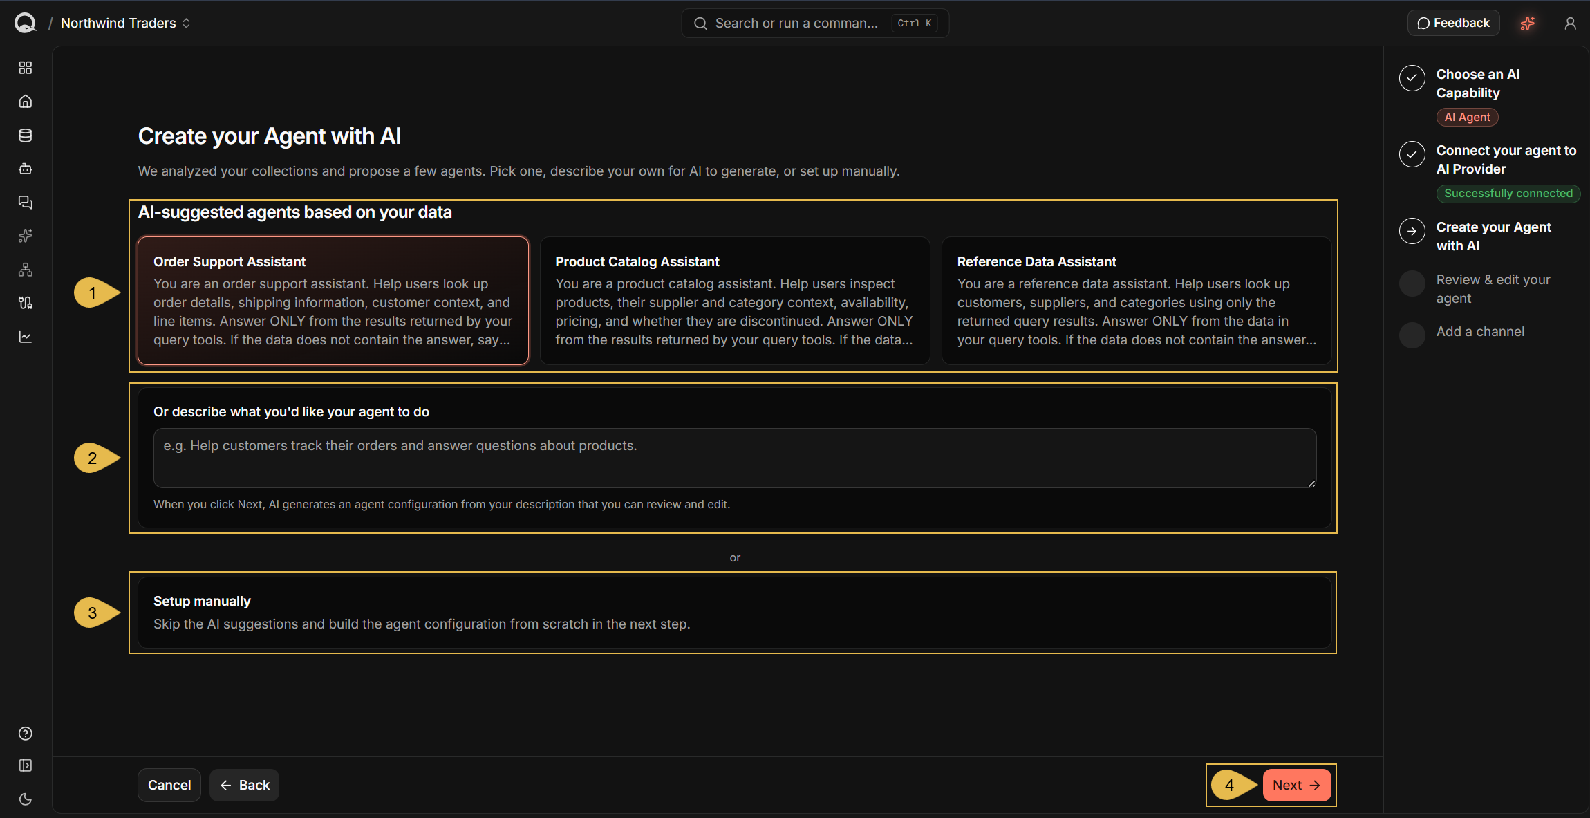The height and width of the screenshot is (818, 1590).
Task: Open the database collections icon in sidebar
Action: pyautogui.click(x=26, y=136)
